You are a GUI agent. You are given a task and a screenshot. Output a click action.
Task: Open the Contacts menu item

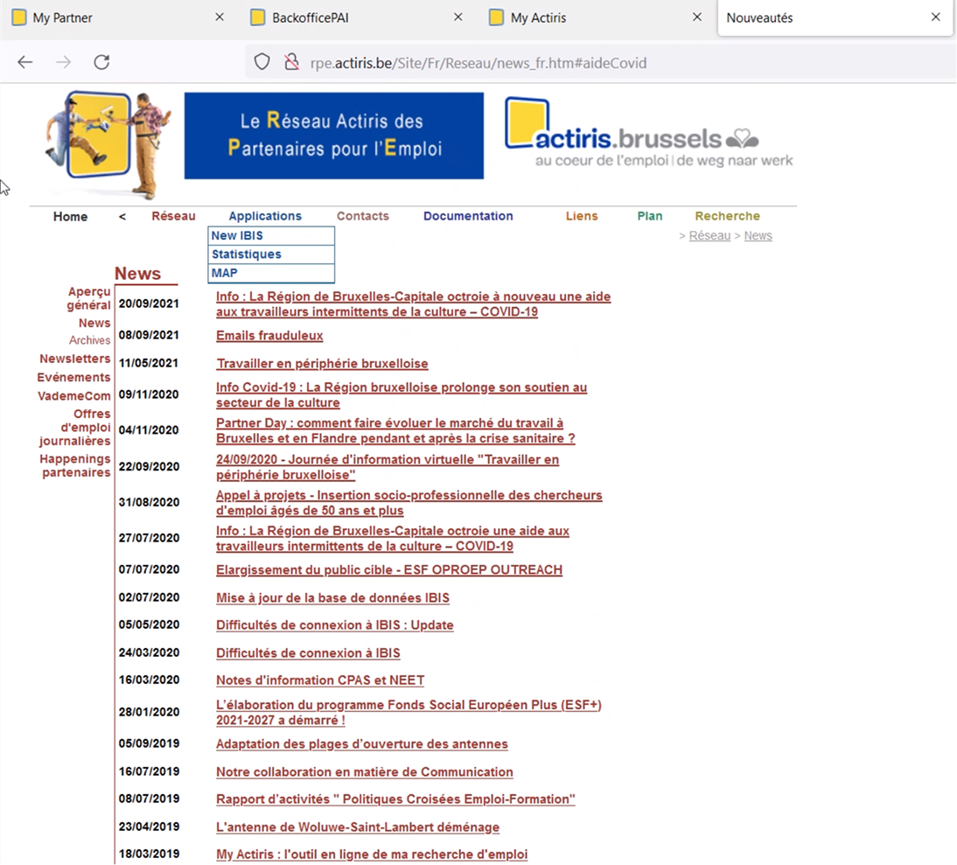(362, 216)
